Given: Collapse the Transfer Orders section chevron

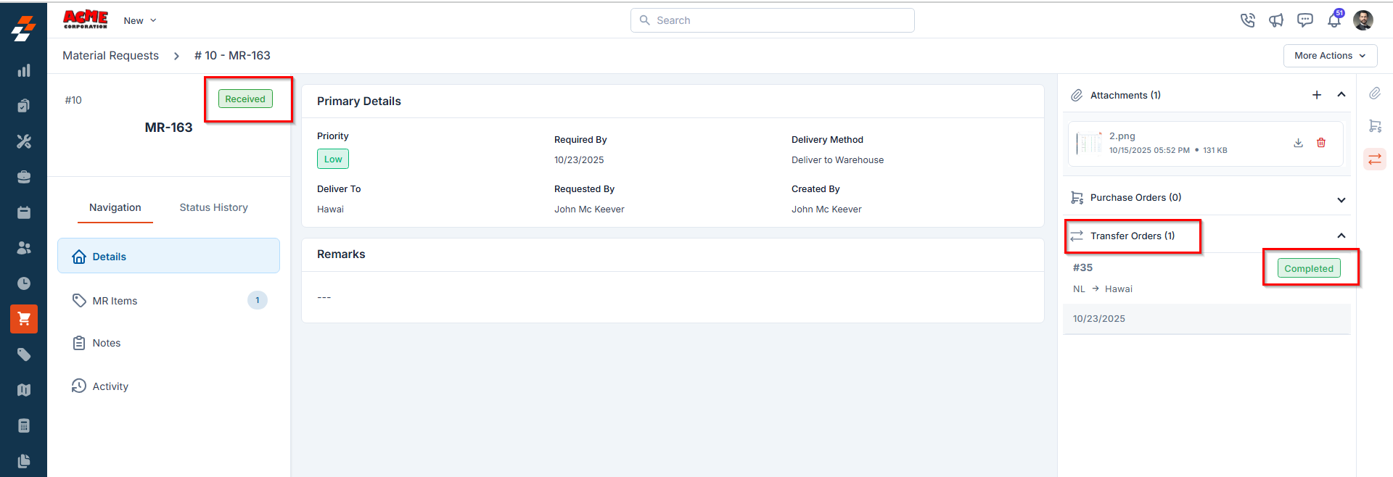Looking at the screenshot, I should [1341, 236].
